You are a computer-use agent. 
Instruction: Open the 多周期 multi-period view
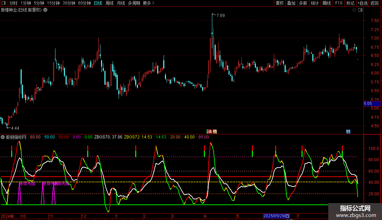coord(134,3)
